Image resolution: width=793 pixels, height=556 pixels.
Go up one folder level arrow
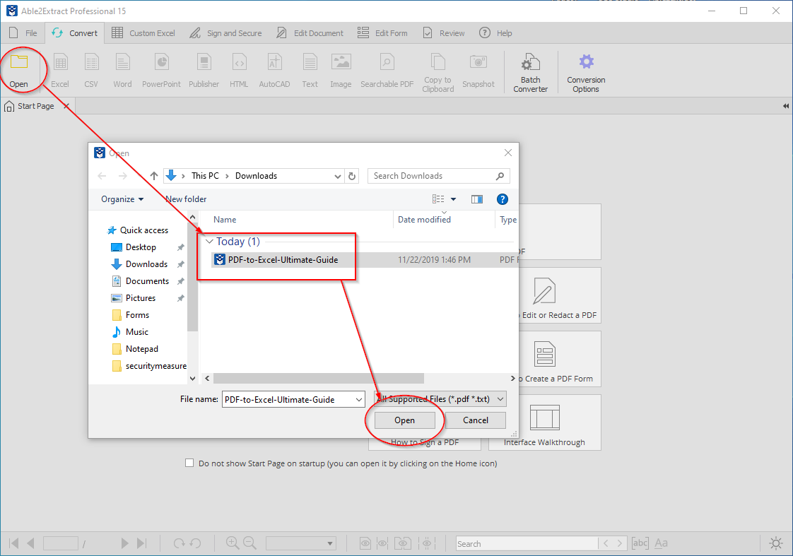[154, 176]
